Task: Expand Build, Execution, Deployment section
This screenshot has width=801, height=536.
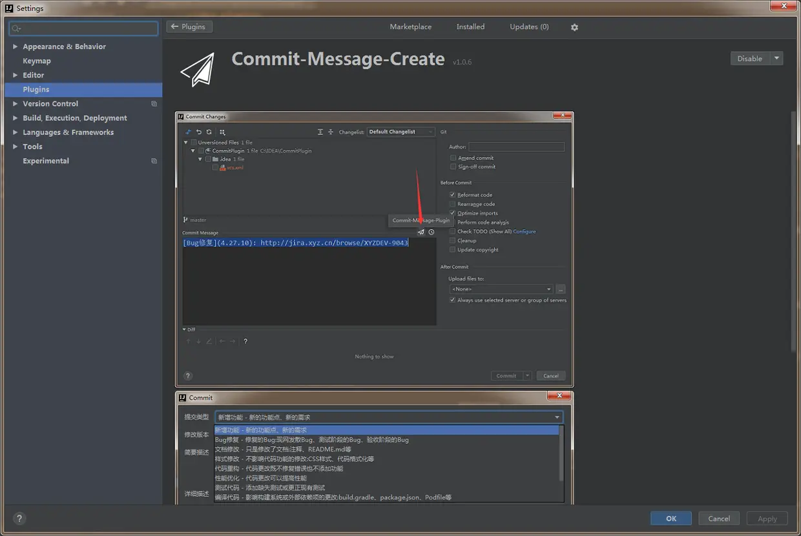Action: point(16,118)
